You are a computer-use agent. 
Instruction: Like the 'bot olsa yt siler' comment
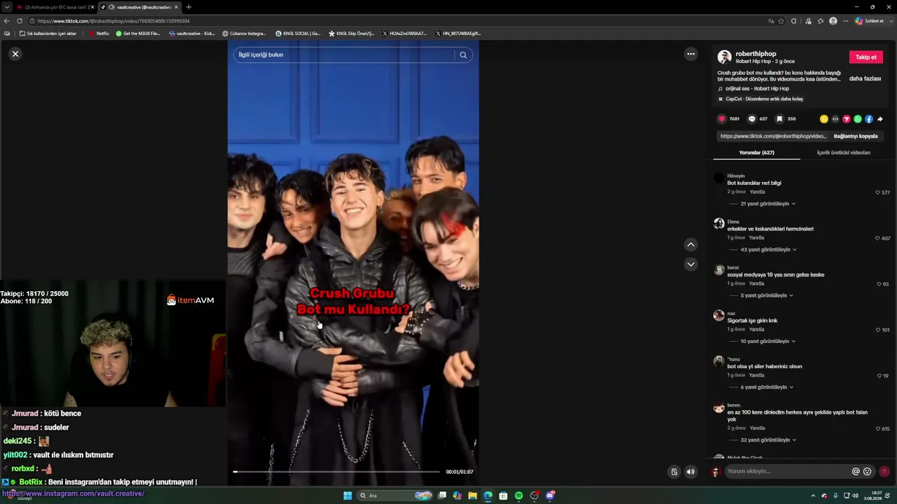coord(879,376)
